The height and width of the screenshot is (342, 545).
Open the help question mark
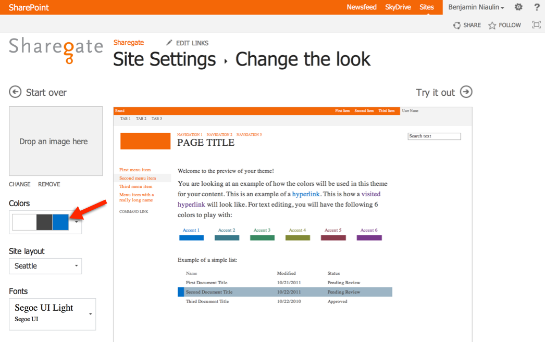(537, 7)
